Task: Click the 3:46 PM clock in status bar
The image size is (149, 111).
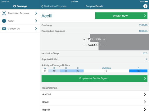Action: tap(74, 2)
